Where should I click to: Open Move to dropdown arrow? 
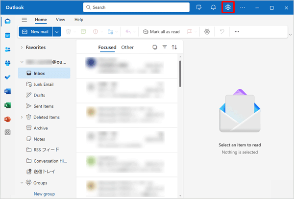[117, 32]
